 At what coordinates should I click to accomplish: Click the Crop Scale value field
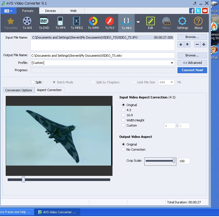coord(184,161)
